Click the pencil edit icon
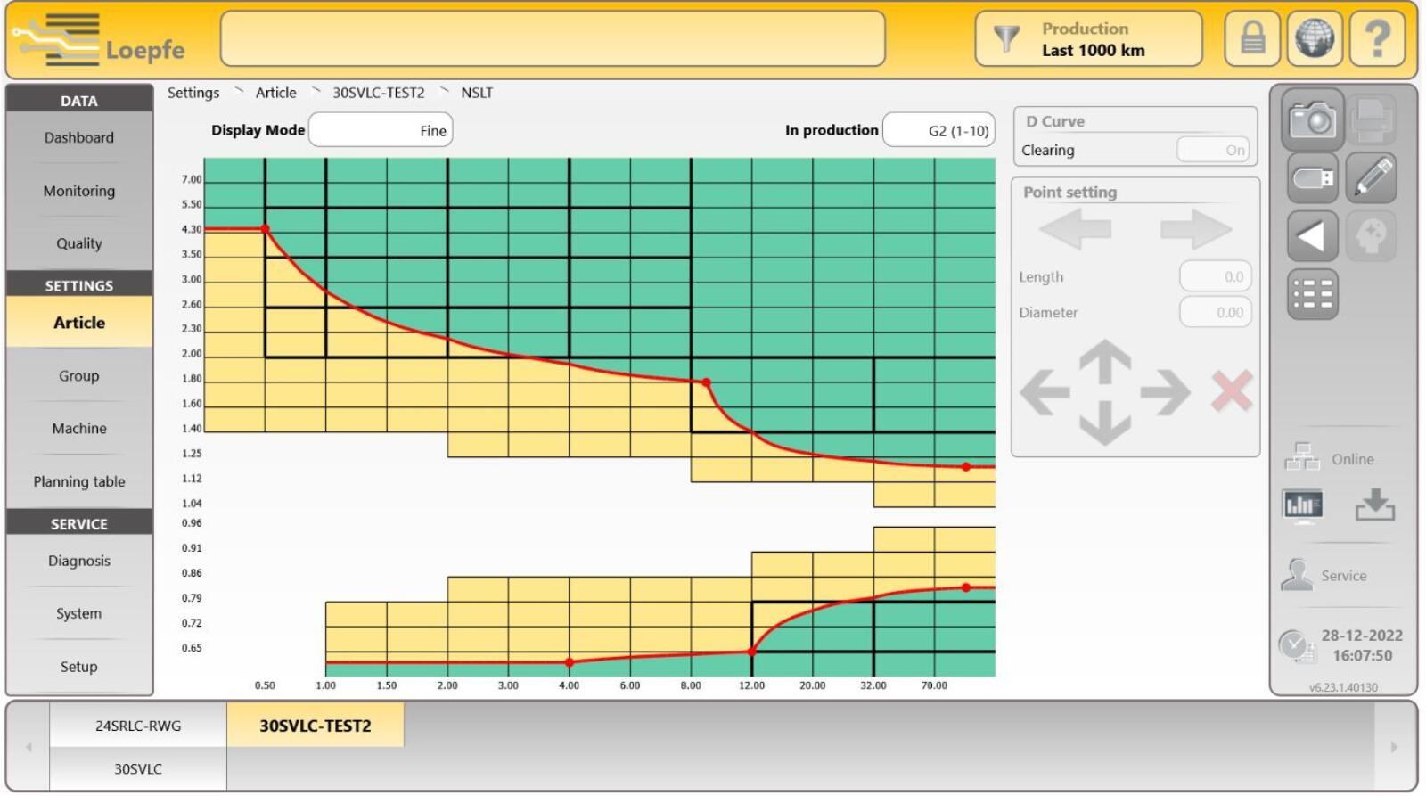Viewport: 1426px width, 796px height. coord(1372,177)
